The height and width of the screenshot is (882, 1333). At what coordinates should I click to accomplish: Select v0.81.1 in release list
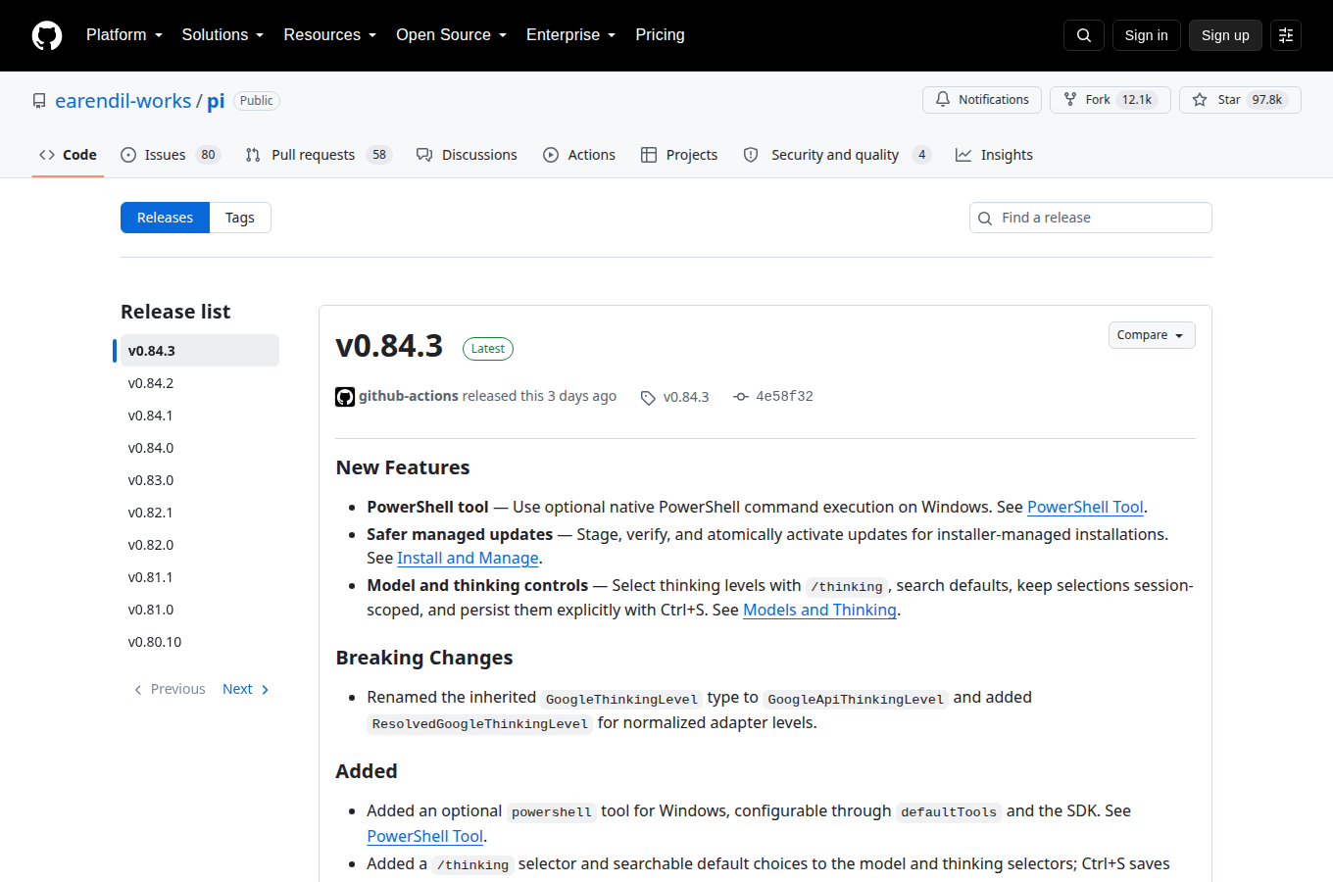coord(200,577)
